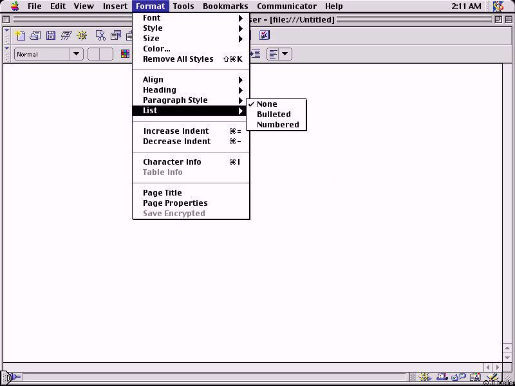Select the None list option
Viewport: 515px width, 386px height.
point(267,104)
